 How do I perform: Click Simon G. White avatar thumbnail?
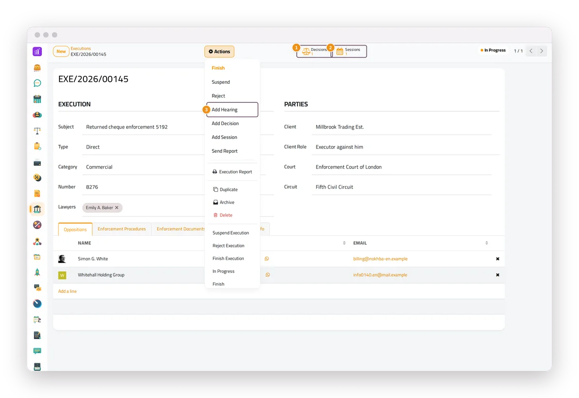pos(62,259)
